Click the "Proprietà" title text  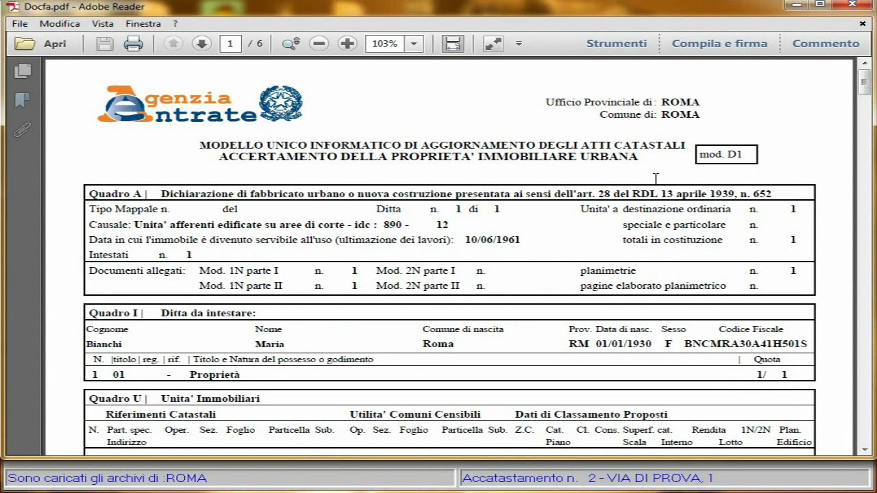(215, 375)
